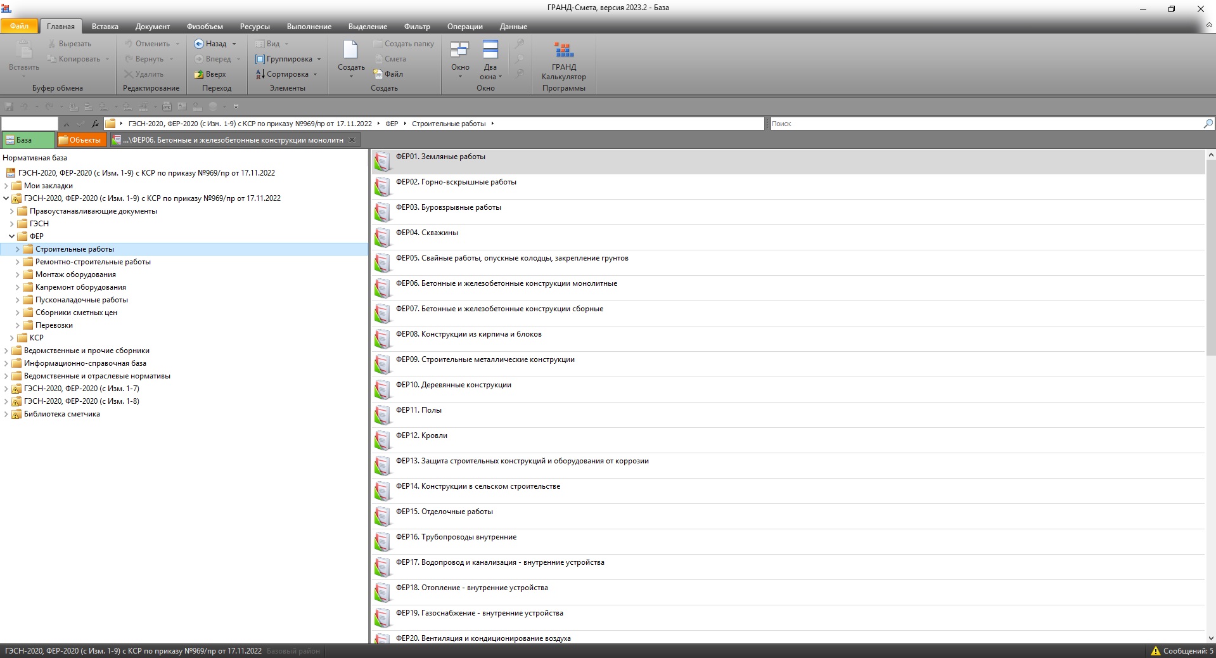Click the Назад navigation button
This screenshot has width=1216, height=658.
coord(210,44)
